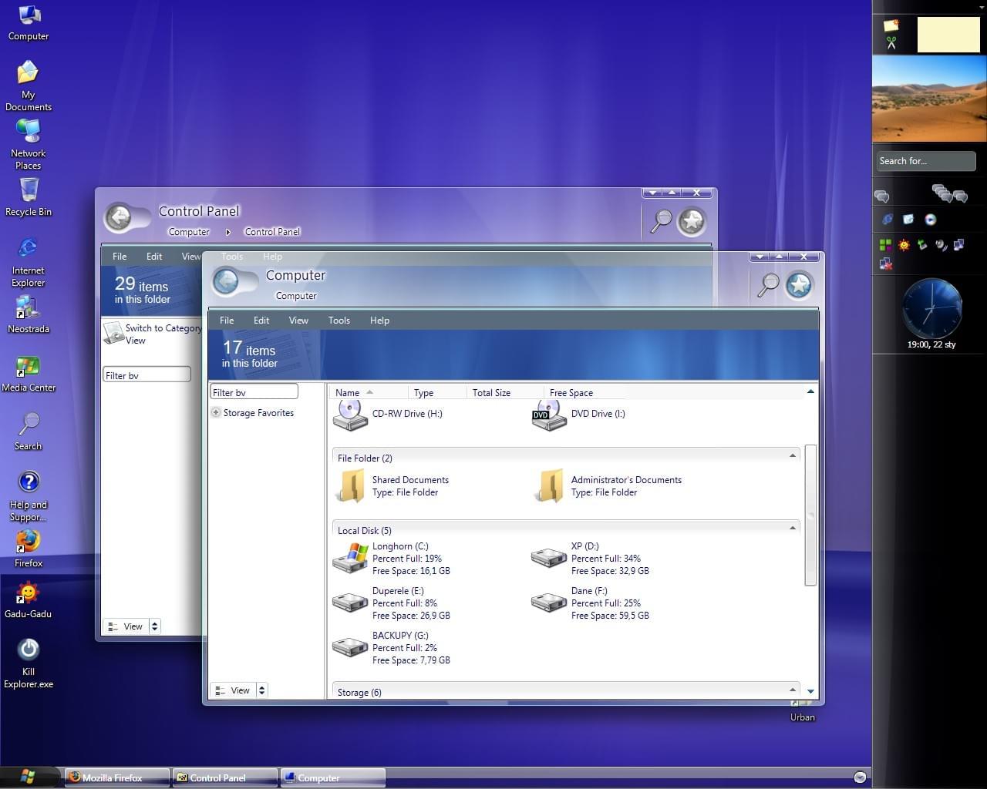Sort by the Name column header
Image resolution: width=987 pixels, height=789 pixels.
pos(368,392)
